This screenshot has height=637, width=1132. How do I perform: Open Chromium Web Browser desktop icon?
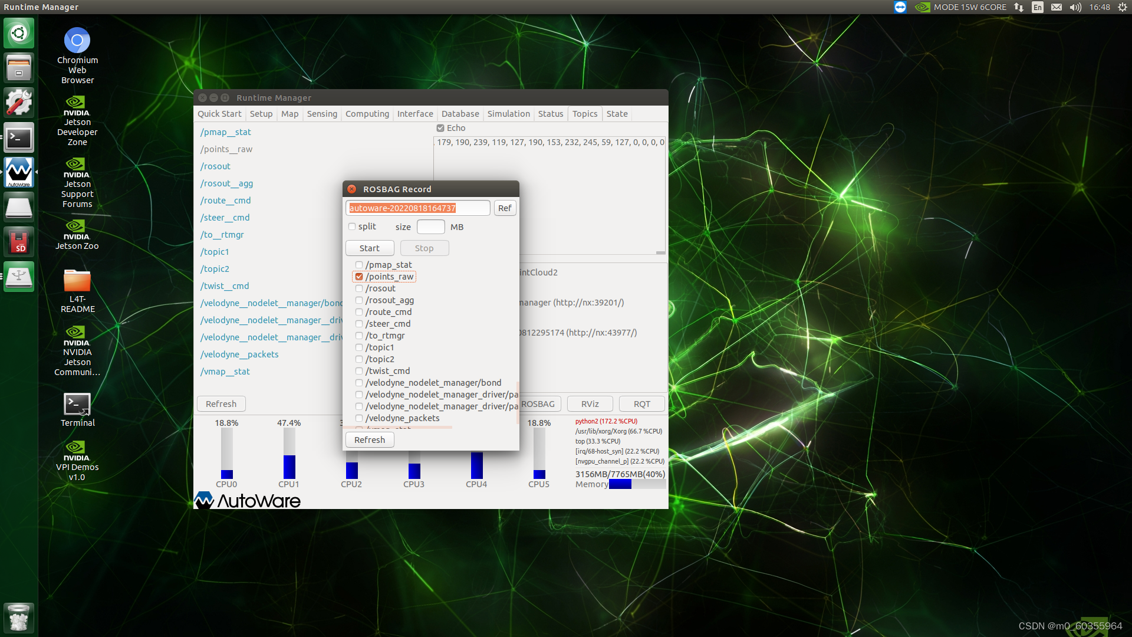[77, 41]
